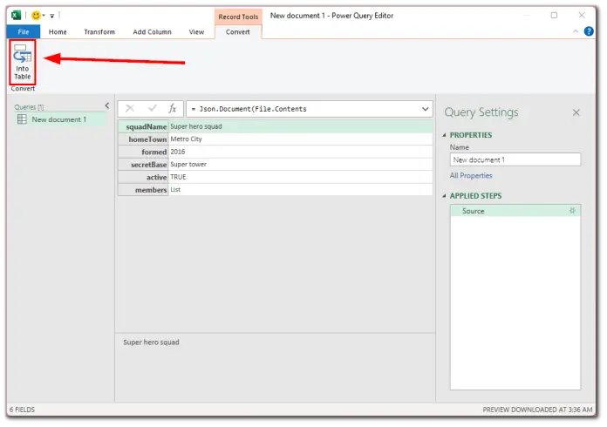Switch to the Transform tab
Viewport: 607px width, 427px height.
99,32
